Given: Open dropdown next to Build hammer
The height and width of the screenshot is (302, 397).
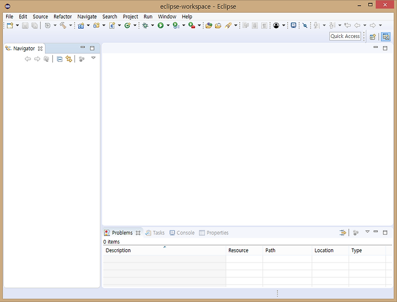Looking at the screenshot, I should pyautogui.click(x=71, y=25).
